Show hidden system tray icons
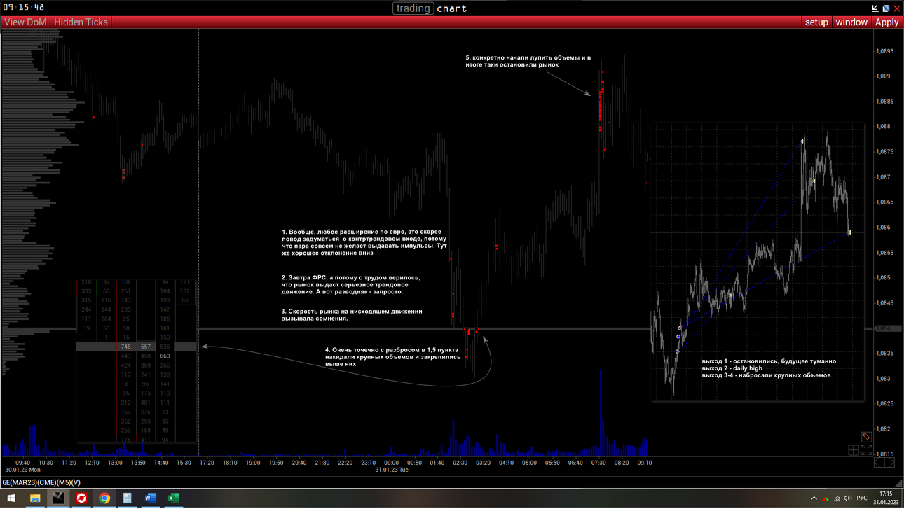Viewport: 904px width, 516px height. click(x=814, y=498)
